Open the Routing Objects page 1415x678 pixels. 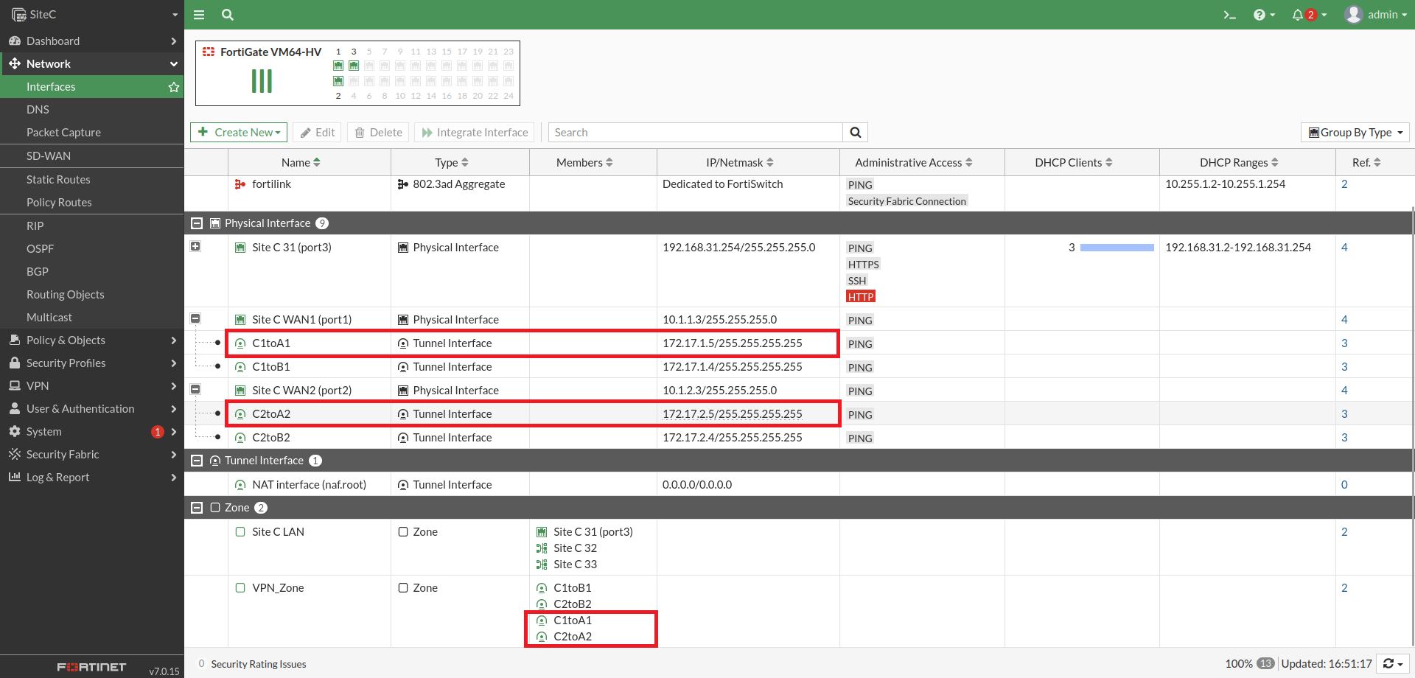[x=92, y=295]
